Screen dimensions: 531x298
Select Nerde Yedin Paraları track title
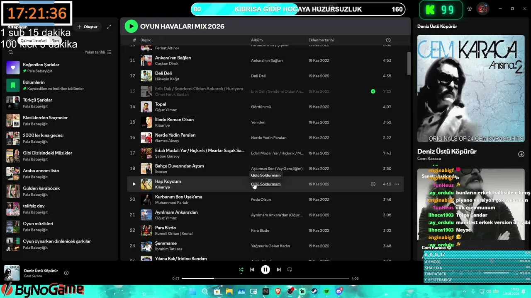pyautogui.click(x=175, y=135)
